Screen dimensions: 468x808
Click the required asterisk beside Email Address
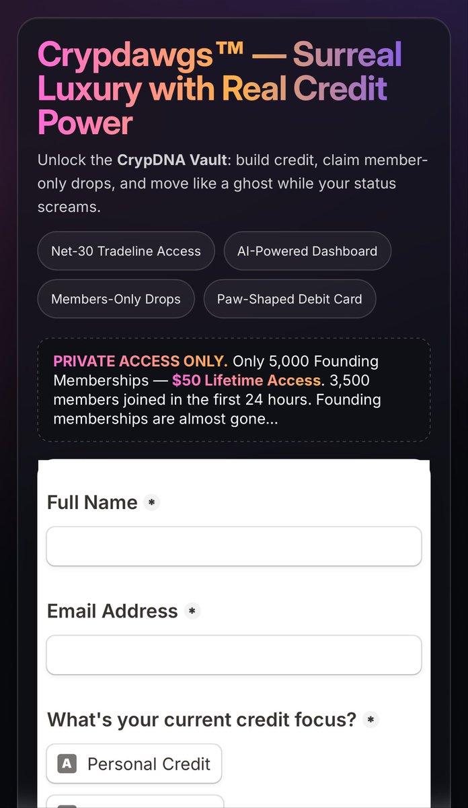(192, 611)
